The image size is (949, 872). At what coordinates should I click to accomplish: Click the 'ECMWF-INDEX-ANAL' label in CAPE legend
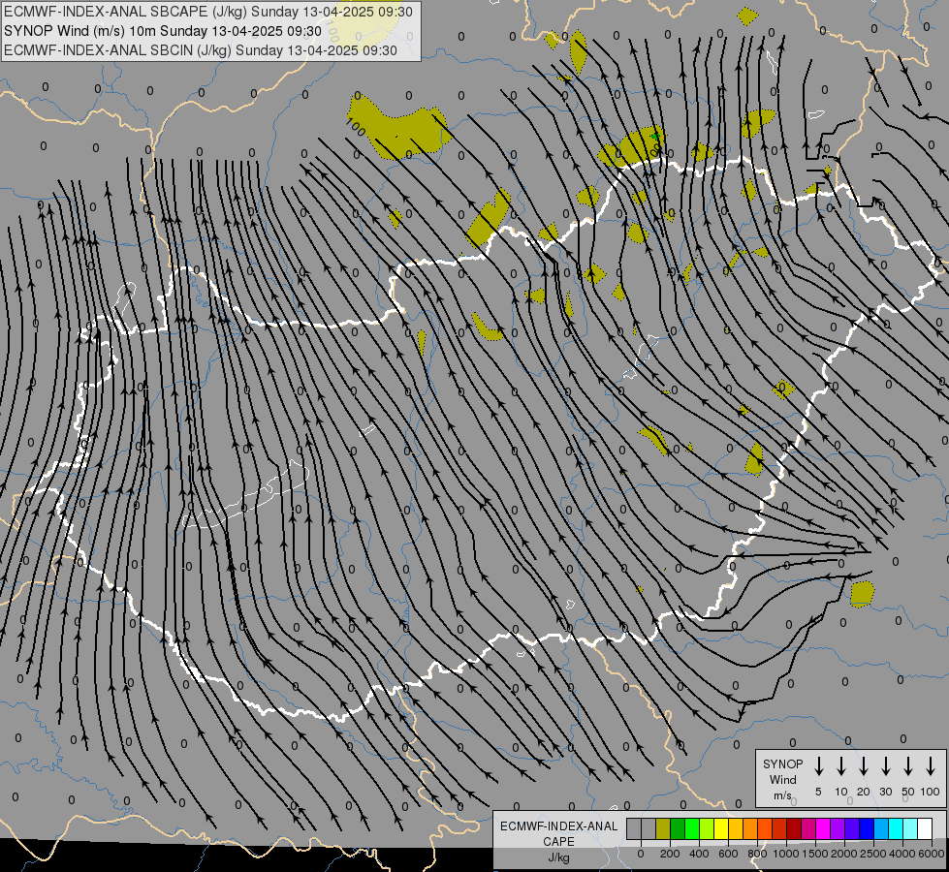click(x=558, y=826)
